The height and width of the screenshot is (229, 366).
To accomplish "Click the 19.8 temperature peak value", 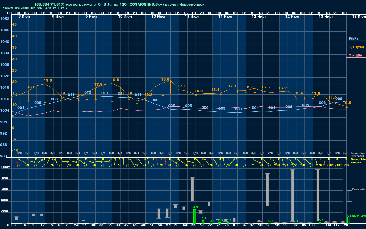I will click(x=115, y=80).
